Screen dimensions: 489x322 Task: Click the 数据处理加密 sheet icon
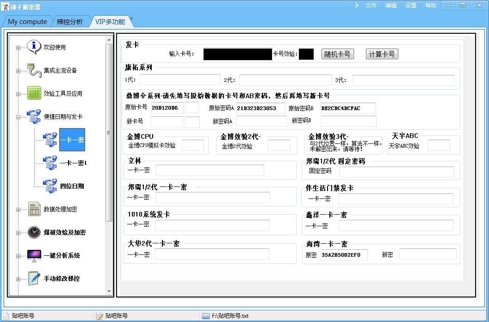34,209
